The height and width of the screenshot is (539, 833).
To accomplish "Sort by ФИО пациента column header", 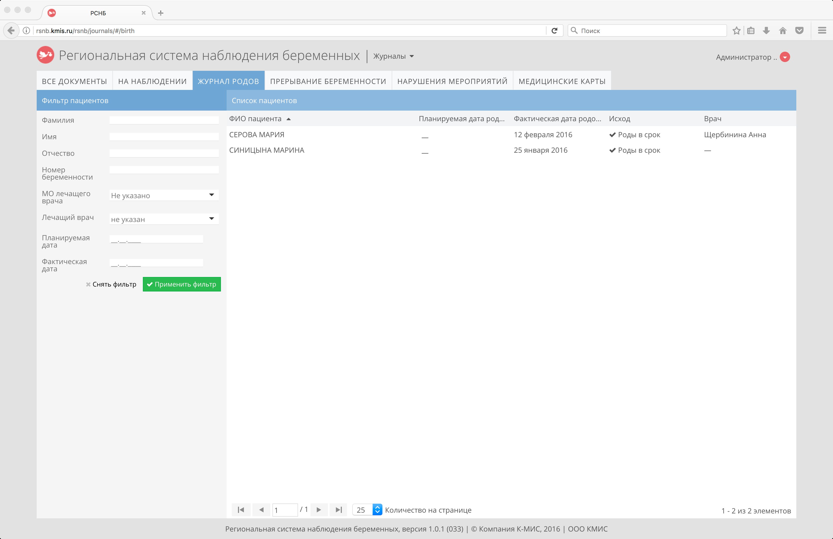I will click(x=260, y=119).
